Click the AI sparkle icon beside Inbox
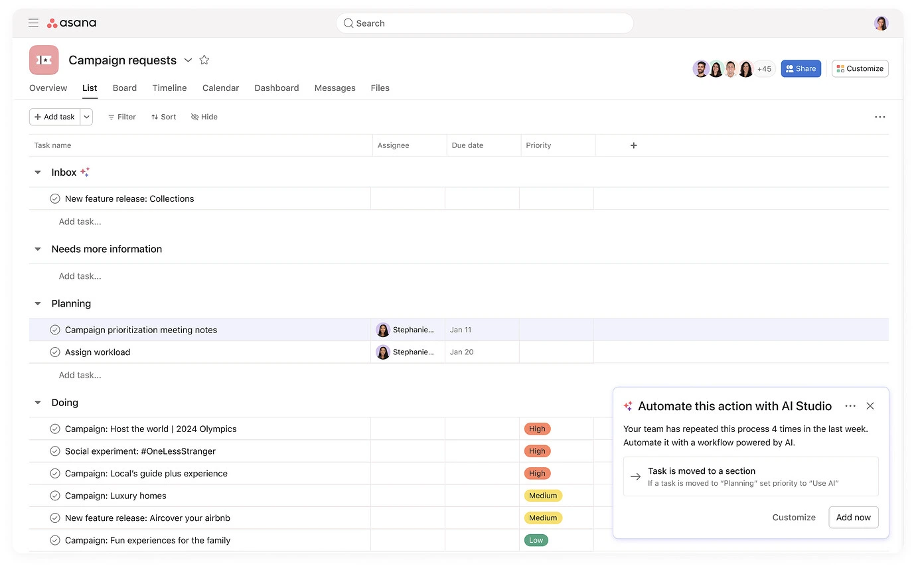Image resolution: width=916 pixels, height=568 pixels. point(85,171)
